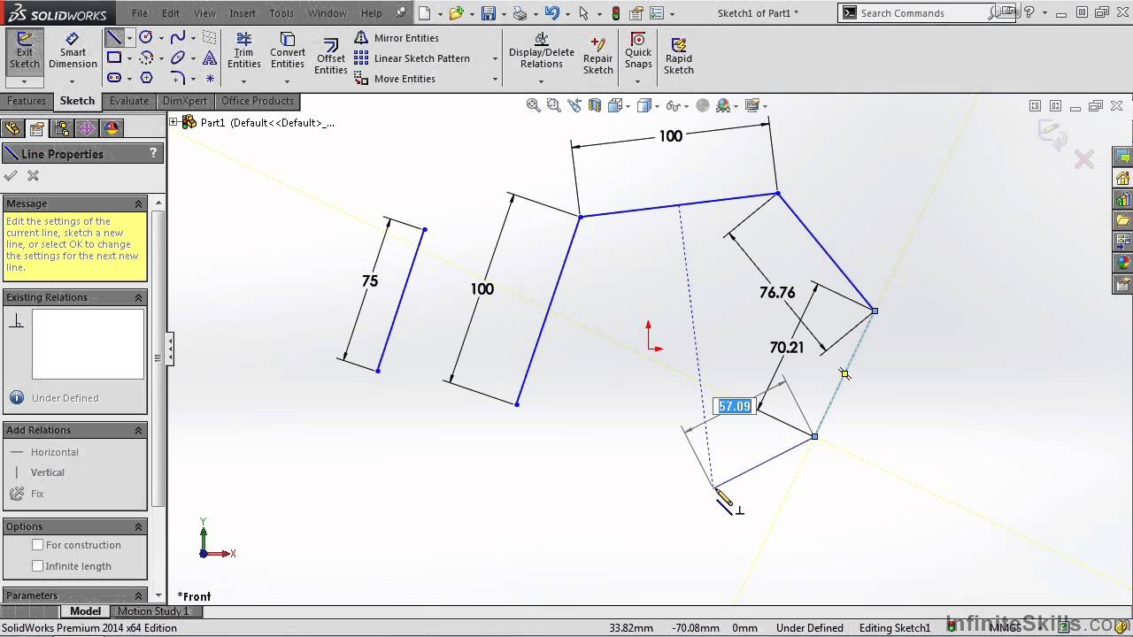Screen dimensions: 1133x637
Task: Open the Tools menu
Action: [x=281, y=13]
